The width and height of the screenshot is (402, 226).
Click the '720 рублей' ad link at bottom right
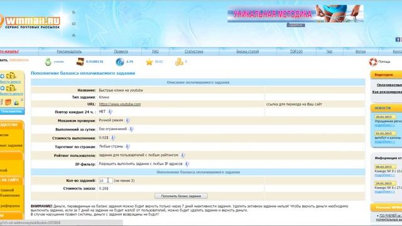click(x=391, y=215)
